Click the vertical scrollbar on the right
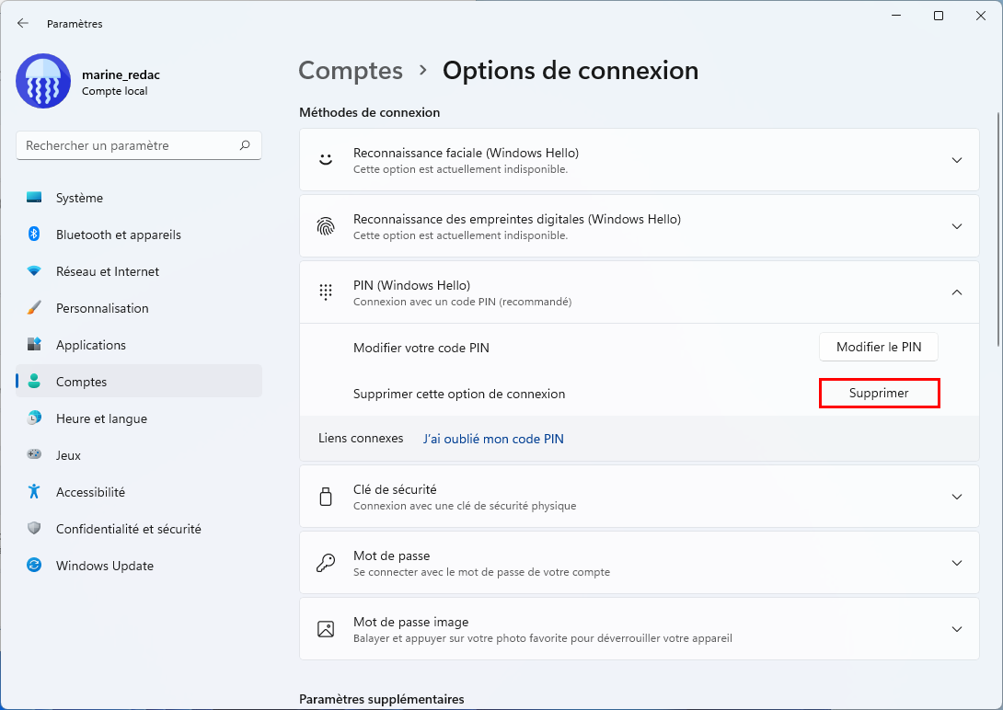The width and height of the screenshot is (1003, 710). point(998,230)
